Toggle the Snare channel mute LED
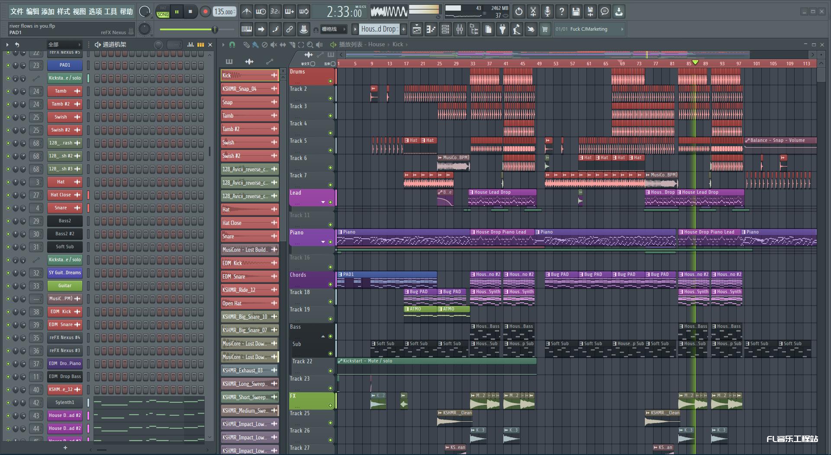This screenshot has width=831, height=455. point(8,208)
